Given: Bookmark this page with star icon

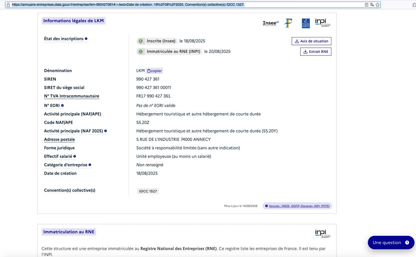Looking at the screenshot, I should click(x=378, y=5).
